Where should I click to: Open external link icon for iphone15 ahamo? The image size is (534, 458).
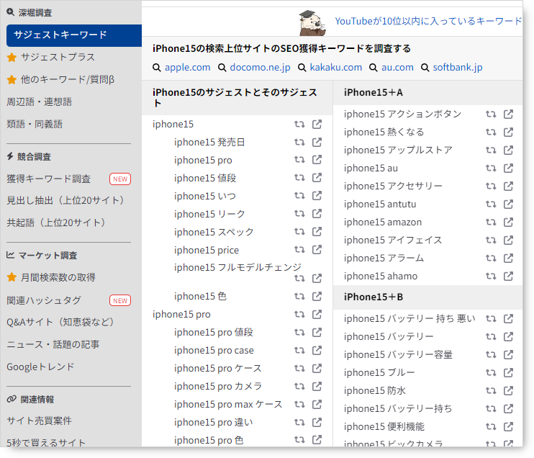(508, 276)
